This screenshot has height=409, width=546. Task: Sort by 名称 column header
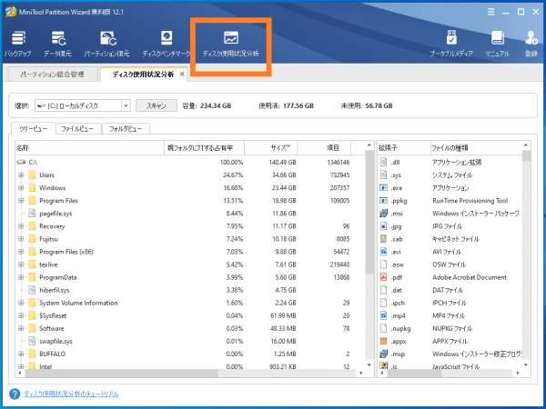(89, 148)
